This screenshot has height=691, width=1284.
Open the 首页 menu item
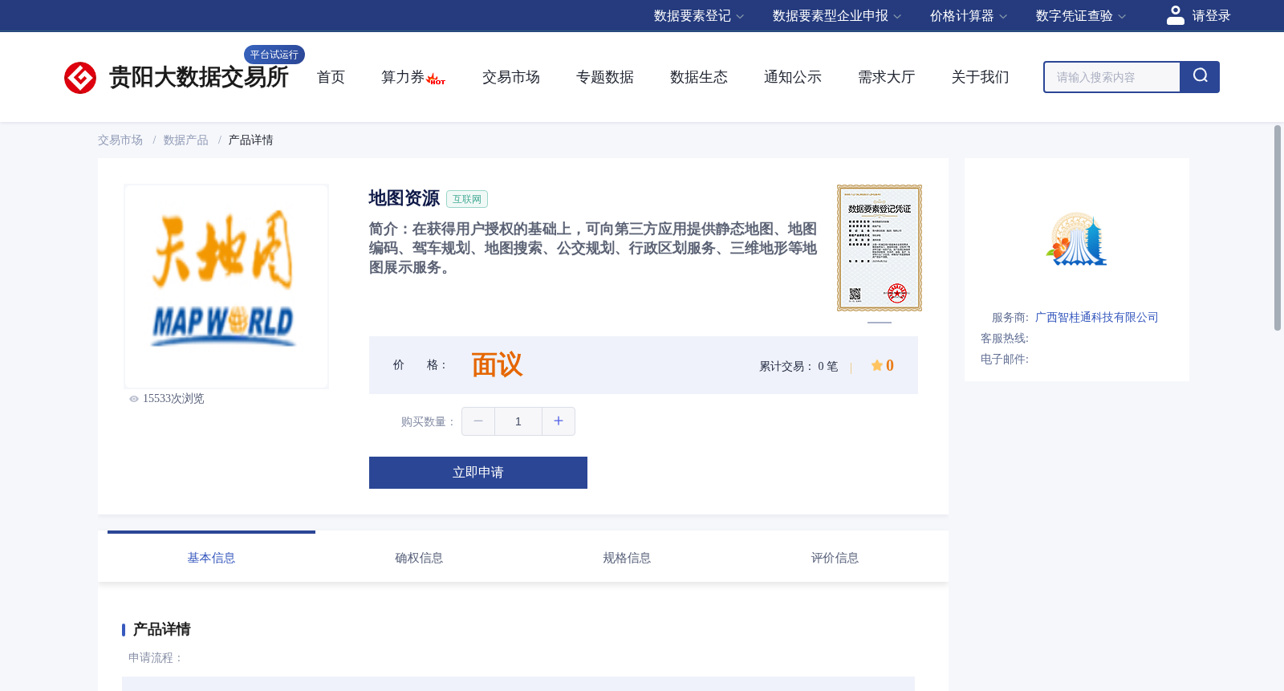pyautogui.click(x=331, y=77)
